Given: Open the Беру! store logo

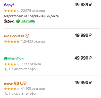Looking at the screenshot, I should point(9,5).
